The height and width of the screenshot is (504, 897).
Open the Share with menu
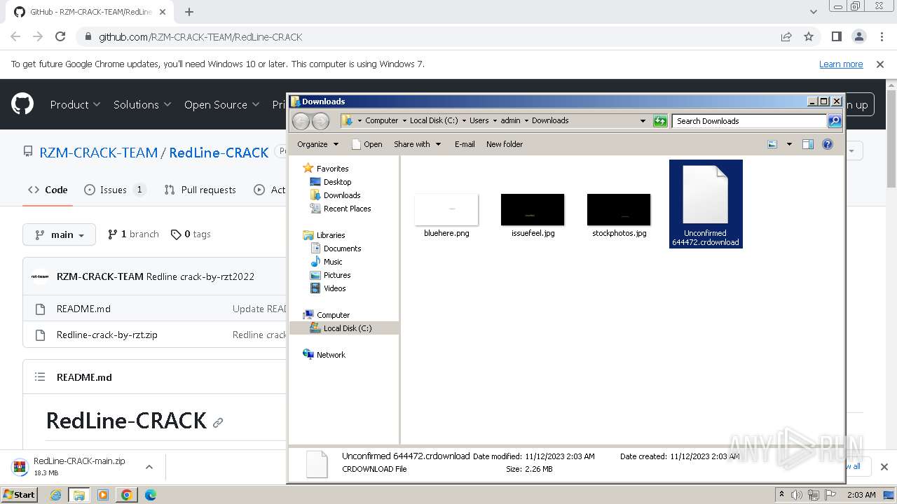point(418,144)
